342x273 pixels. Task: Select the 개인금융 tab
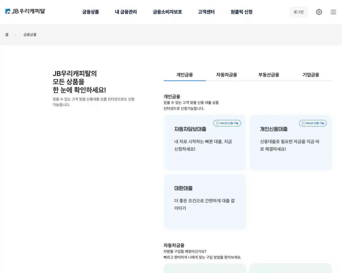[185, 75]
